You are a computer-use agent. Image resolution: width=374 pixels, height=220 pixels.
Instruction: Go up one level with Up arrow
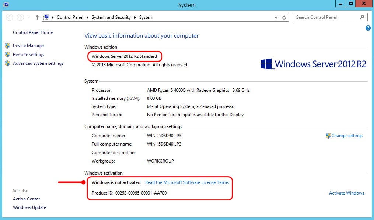pos(37,17)
